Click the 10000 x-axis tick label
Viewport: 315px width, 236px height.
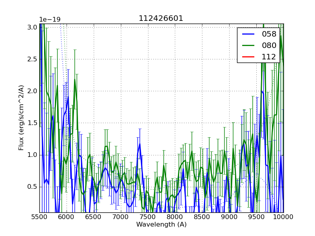(x=283, y=217)
